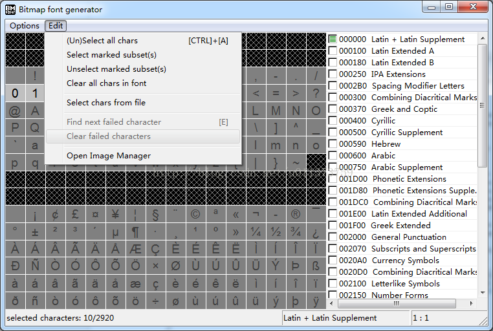The width and height of the screenshot is (493, 331).
Task: Click the BMFont app icon in title bar
Action: 10,10
